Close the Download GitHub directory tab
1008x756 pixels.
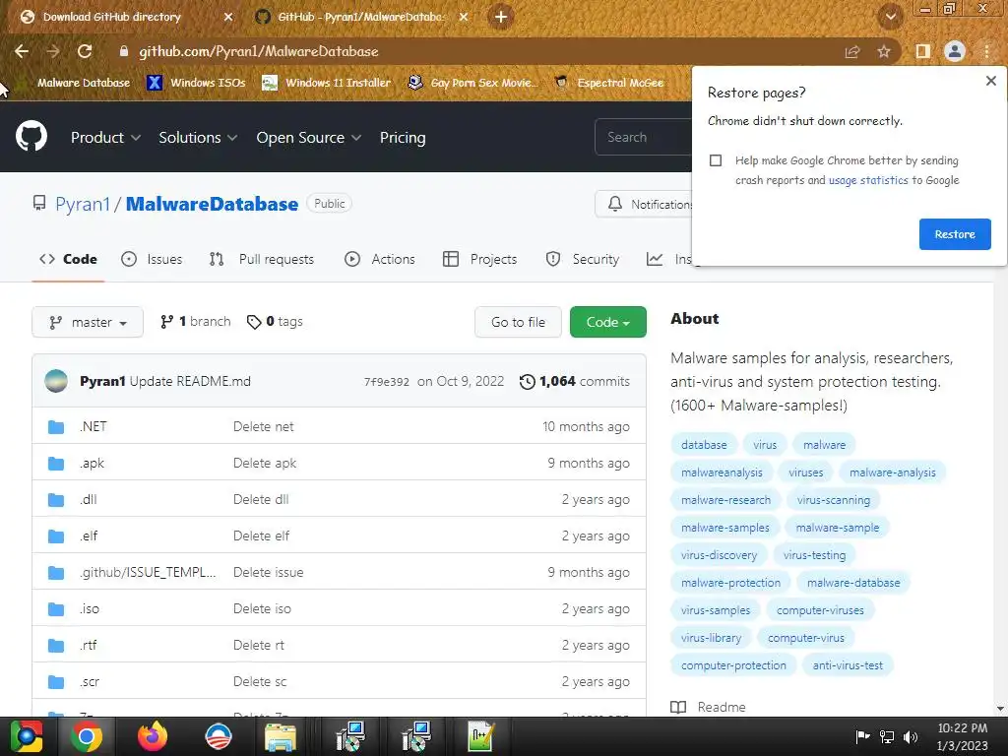coord(228,18)
